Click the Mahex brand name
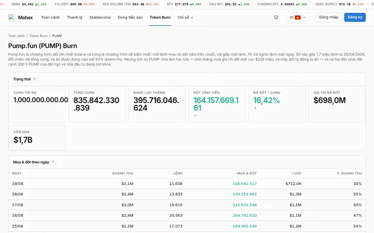The image size is (374, 233). click(x=26, y=17)
